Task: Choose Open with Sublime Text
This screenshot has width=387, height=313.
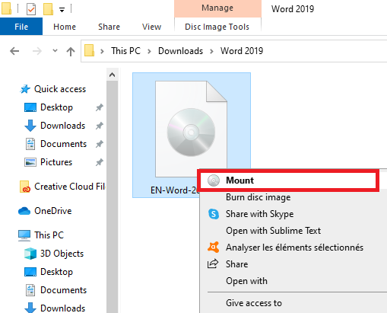Action: [x=273, y=231]
